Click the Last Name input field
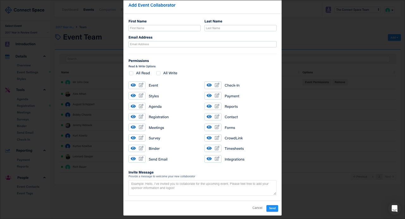The height and width of the screenshot is (219, 405). click(x=240, y=28)
